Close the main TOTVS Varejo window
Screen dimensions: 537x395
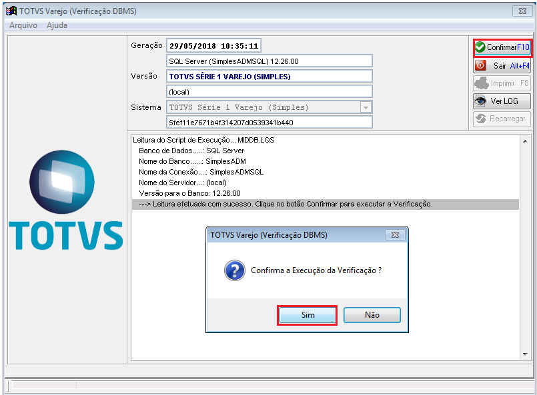click(x=522, y=11)
